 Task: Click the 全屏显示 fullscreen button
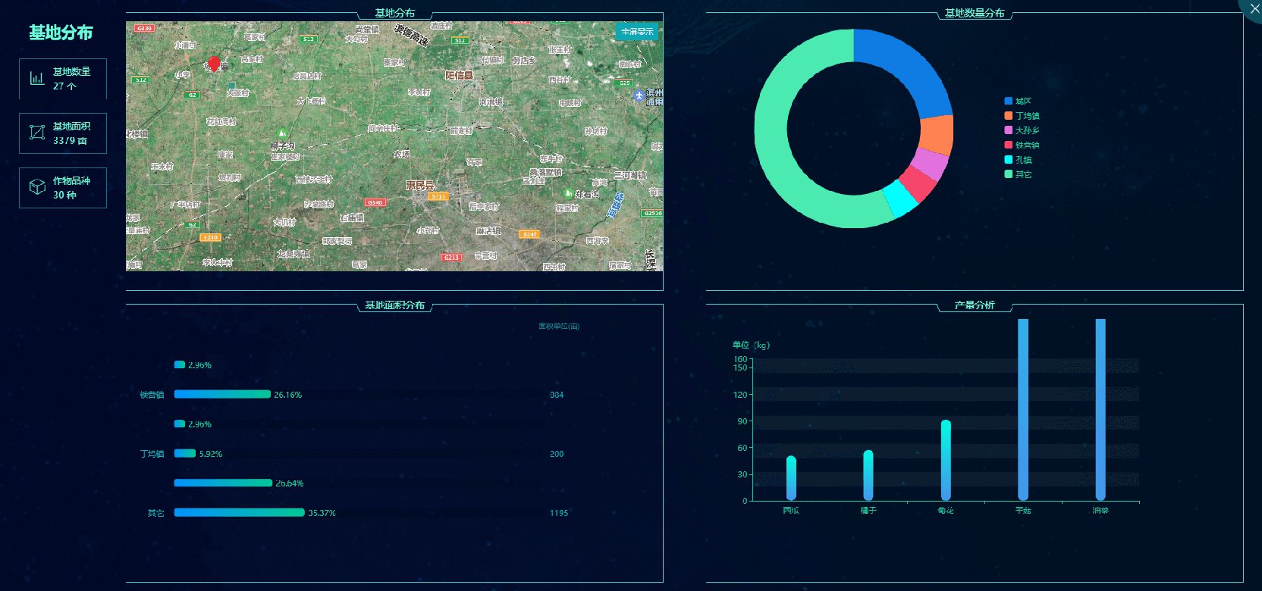[637, 31]
